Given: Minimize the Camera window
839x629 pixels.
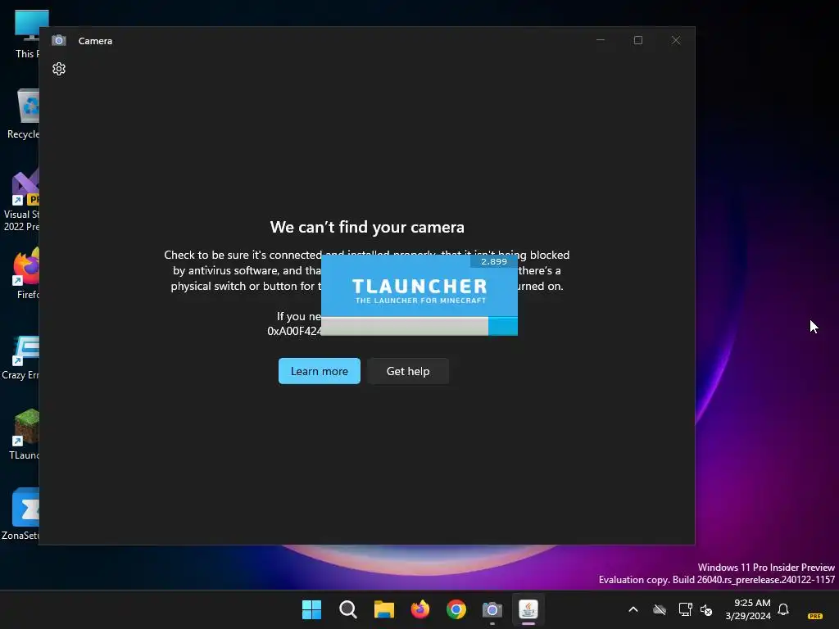Looking at the screenshot, I should [x=601, y=40].
